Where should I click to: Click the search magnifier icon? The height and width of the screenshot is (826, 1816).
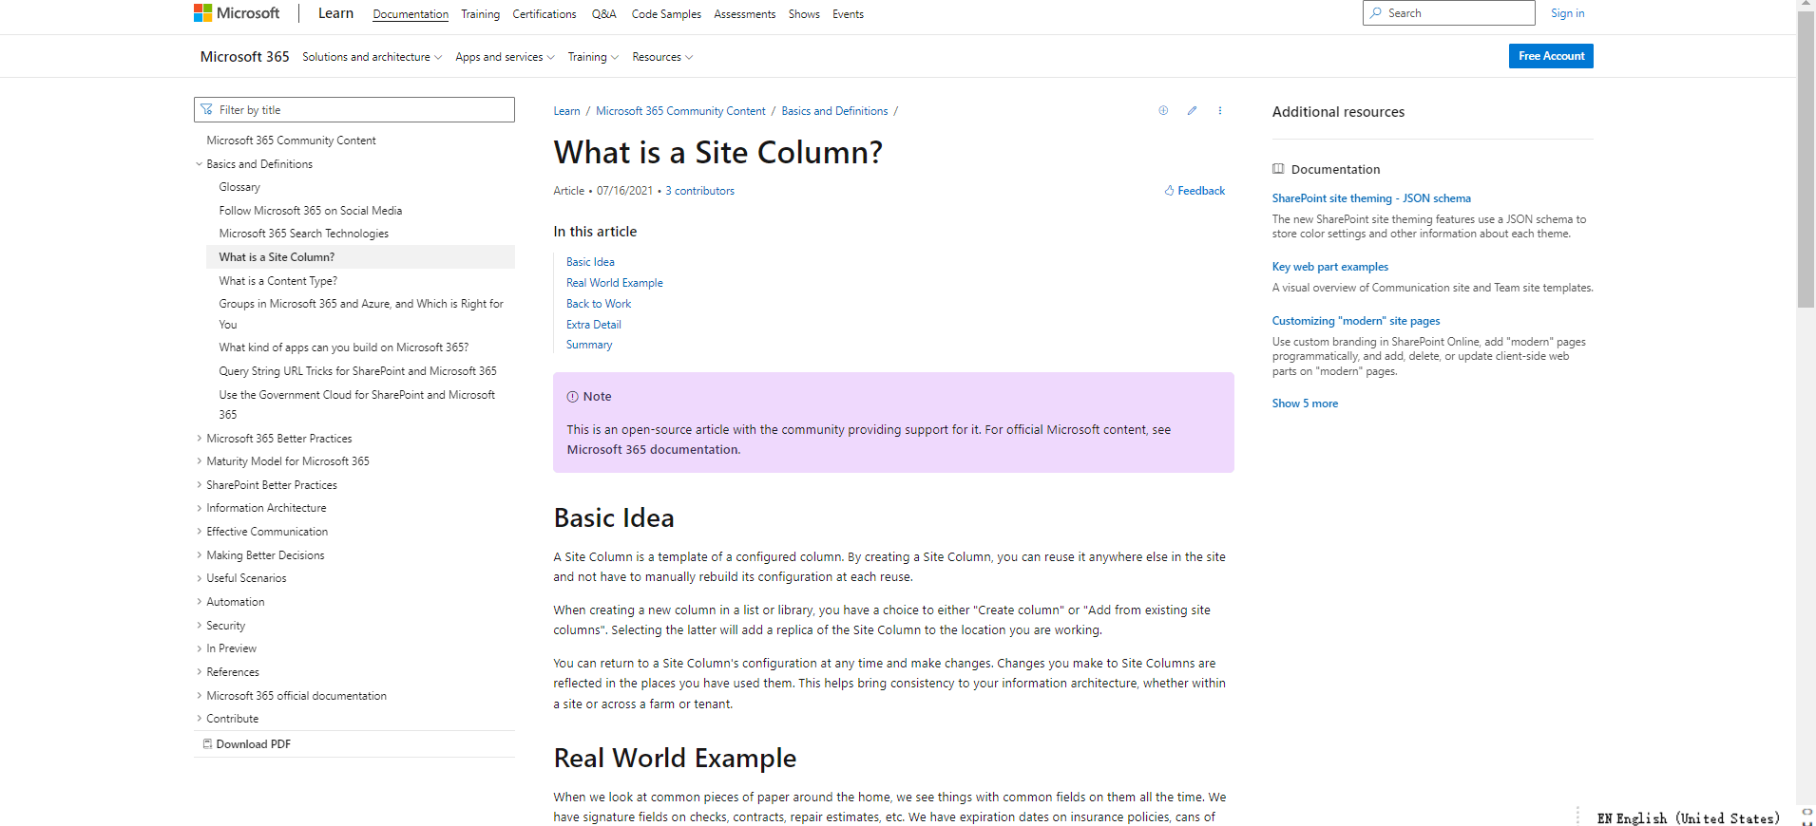coord(1376,13)
